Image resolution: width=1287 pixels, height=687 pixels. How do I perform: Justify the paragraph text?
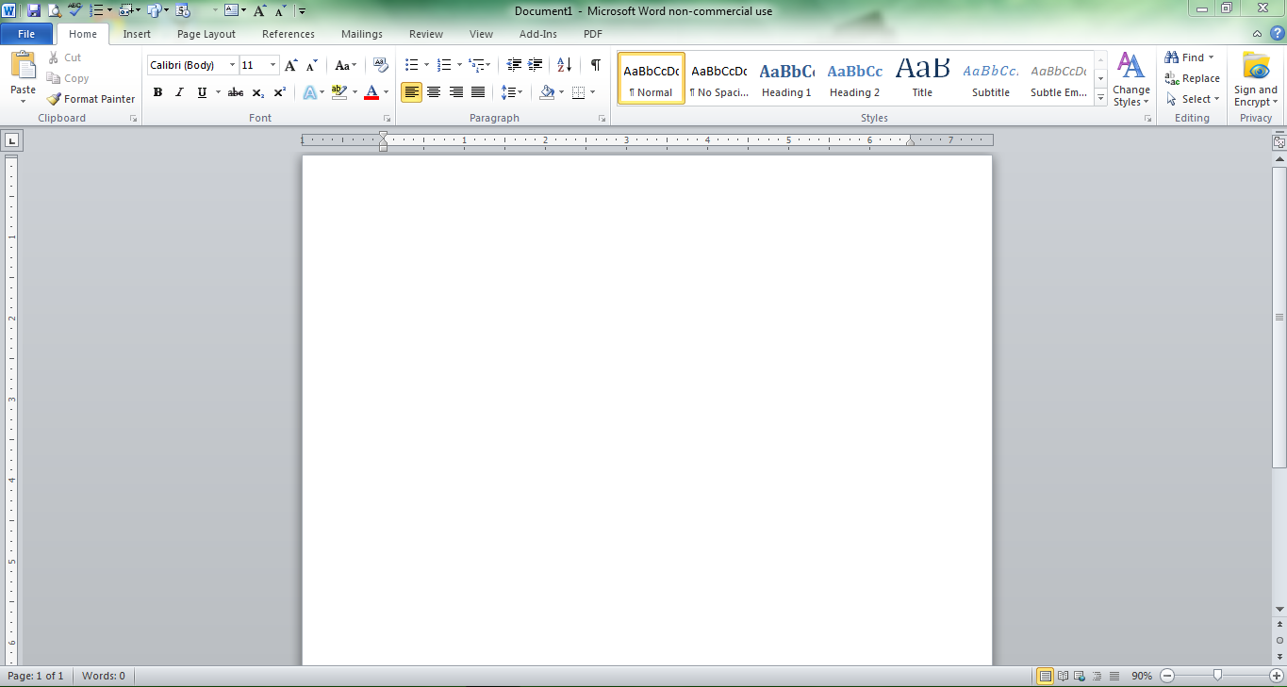[x=478, y=92]
